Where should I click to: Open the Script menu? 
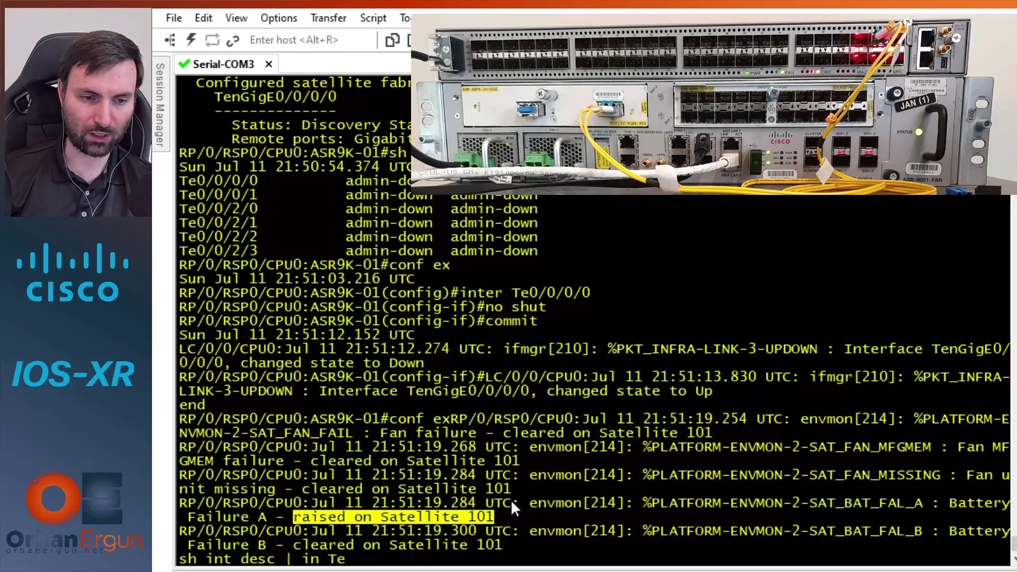click(x=373, y=17)
